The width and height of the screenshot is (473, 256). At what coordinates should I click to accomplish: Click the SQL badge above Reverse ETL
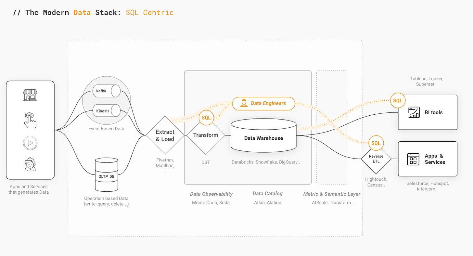pyautogui.click(x=376, y=143)
